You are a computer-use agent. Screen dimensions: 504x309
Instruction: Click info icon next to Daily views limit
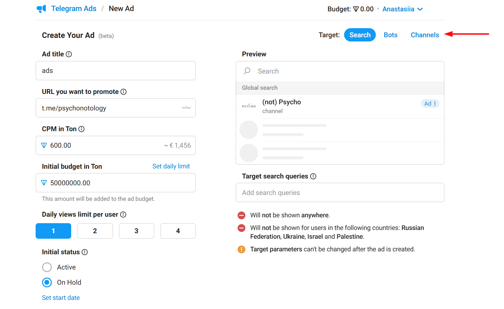pos(123,215)
